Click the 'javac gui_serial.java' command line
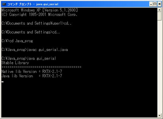 [35, 50]
